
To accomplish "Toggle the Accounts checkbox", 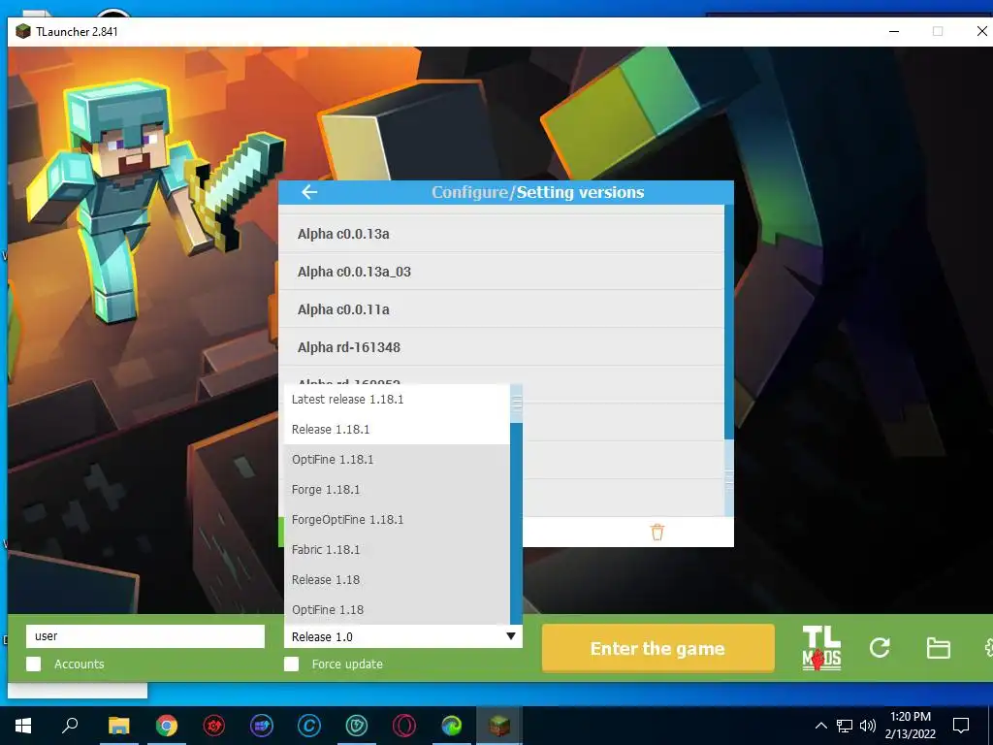I will (x=34, y=664).
